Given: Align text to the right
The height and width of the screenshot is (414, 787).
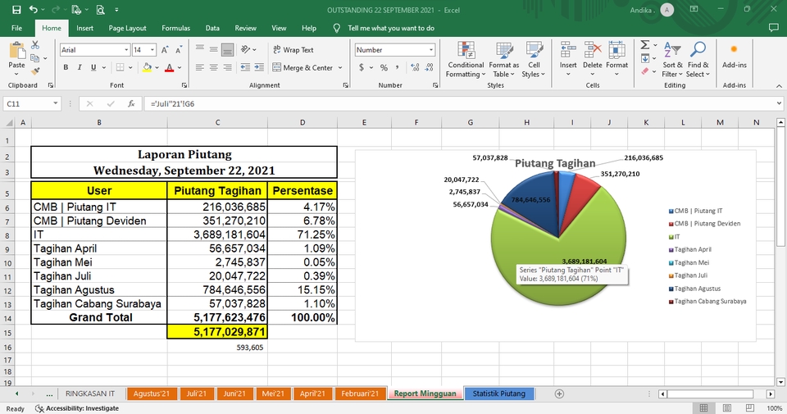Looking at the screenshot, I should point(227,67).
